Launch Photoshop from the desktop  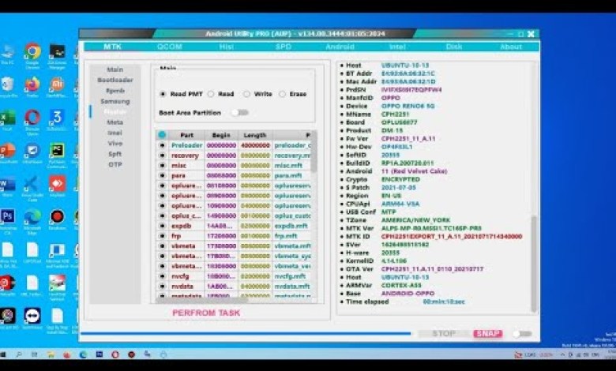(8, 216)
